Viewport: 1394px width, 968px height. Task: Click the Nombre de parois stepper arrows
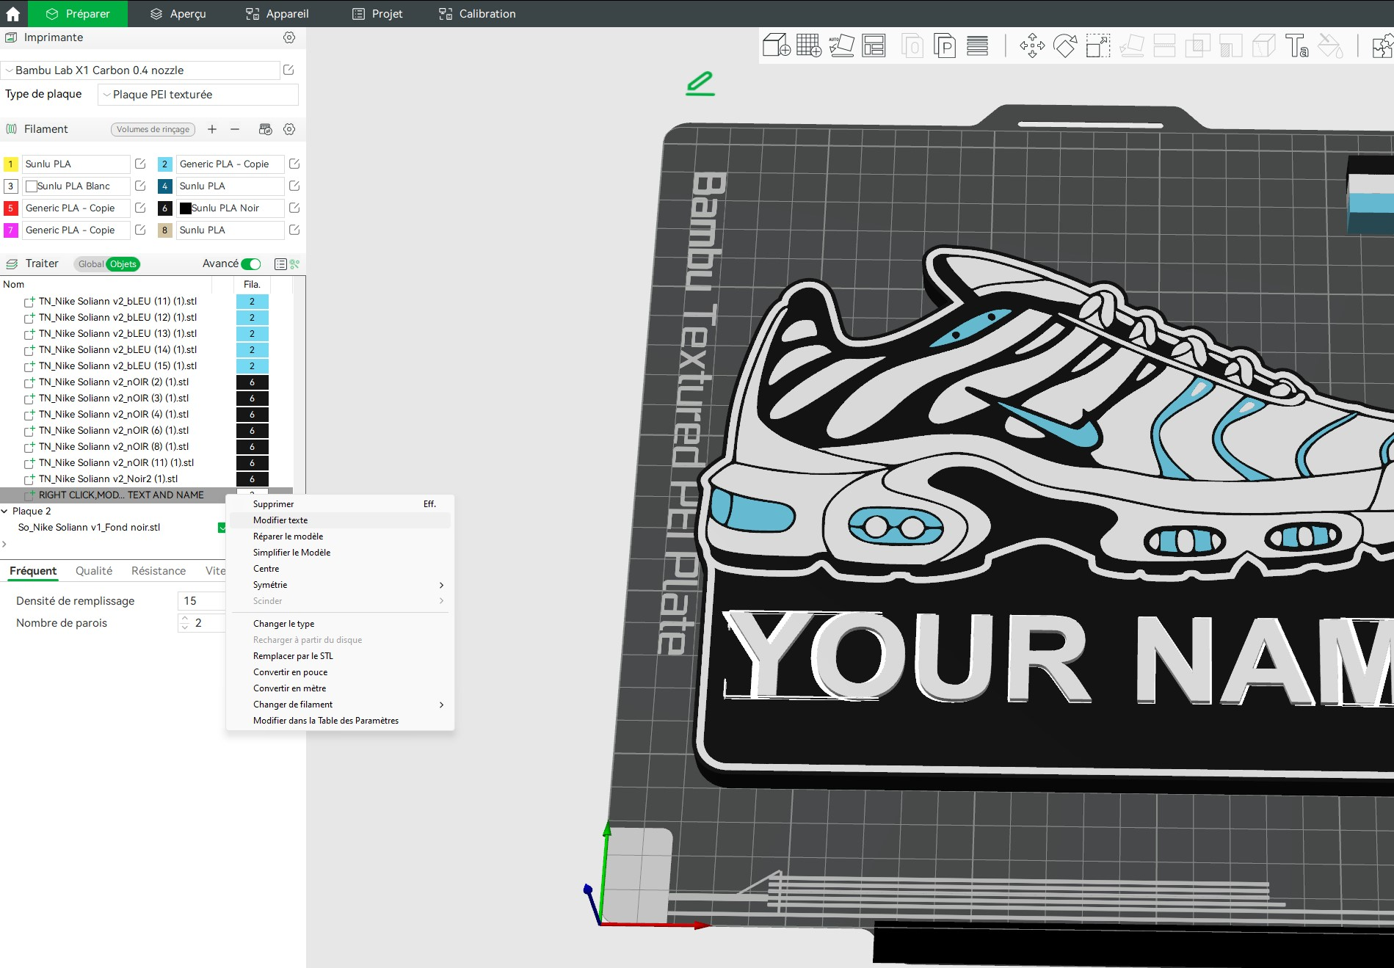coord(185,623)
